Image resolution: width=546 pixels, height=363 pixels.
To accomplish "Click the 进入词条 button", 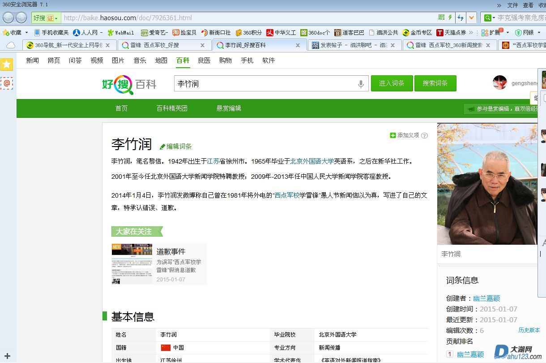I will tap(392, 83).
